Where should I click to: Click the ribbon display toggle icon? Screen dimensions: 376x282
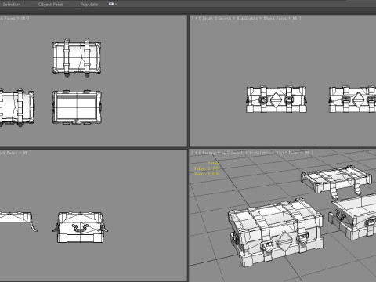click(x=111, y=4)
